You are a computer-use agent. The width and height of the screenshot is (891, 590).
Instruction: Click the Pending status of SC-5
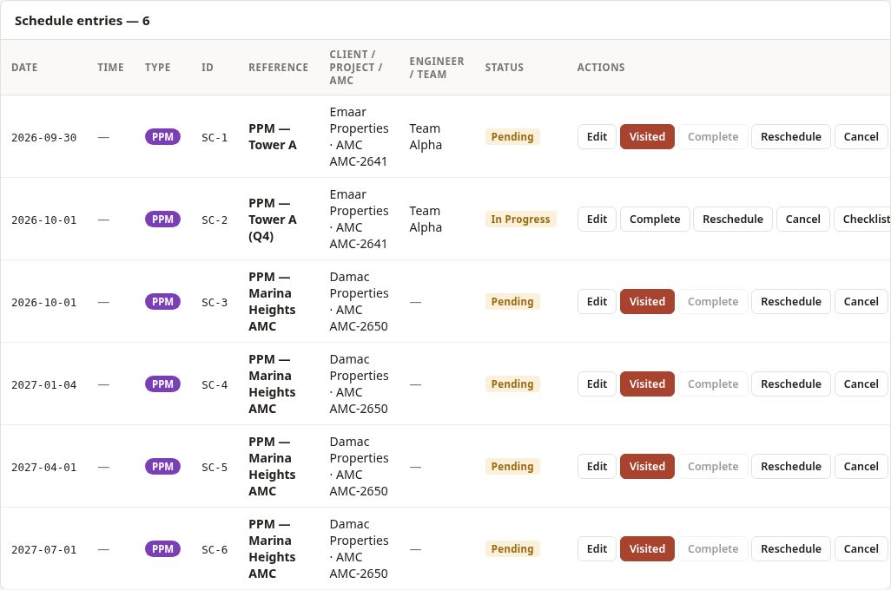[512, 466]
